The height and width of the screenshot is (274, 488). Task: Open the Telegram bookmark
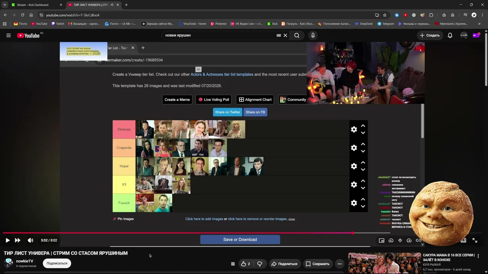pos(385,24)
